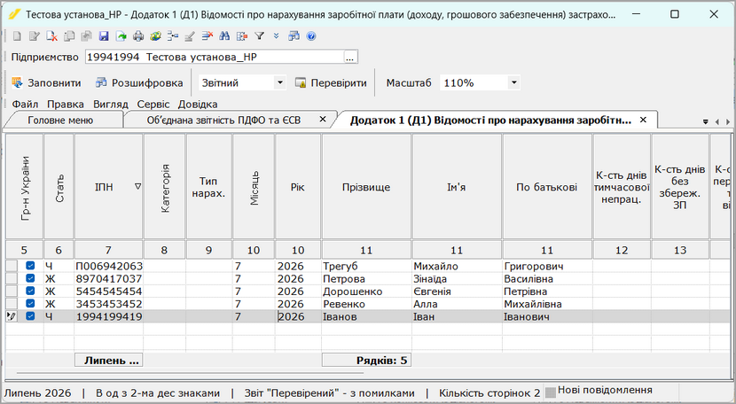
Task: Open the Довідка menu
Action: [198, 105]
